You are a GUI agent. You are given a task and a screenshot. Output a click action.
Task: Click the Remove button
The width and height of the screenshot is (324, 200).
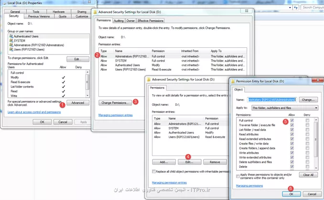point(215,162)
